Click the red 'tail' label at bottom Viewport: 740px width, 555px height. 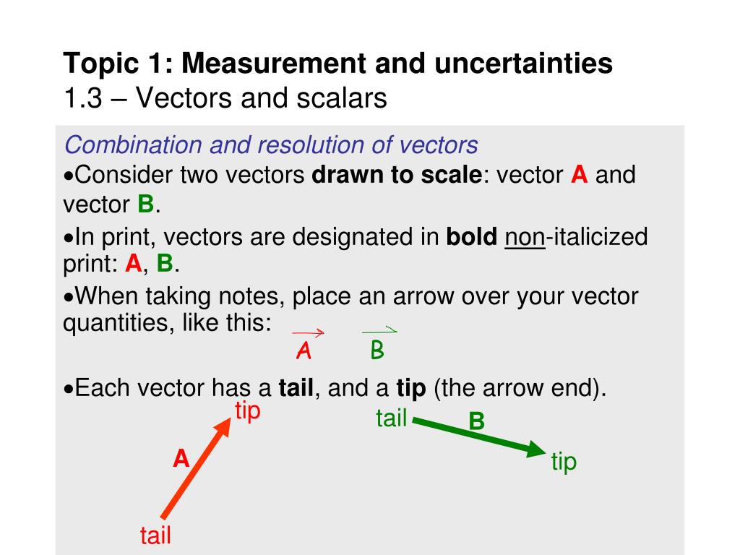[155, 535]
